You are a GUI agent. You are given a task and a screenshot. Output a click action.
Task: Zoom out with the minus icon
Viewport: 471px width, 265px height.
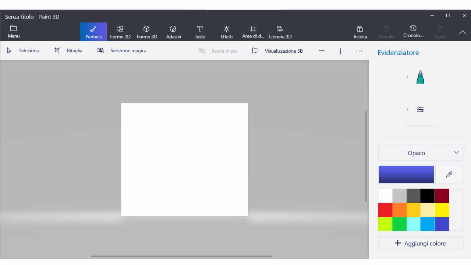322,51
